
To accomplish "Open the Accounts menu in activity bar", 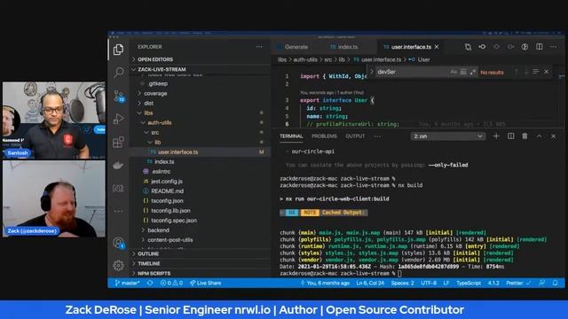I will pyautogui.click(x=118, y=243).
